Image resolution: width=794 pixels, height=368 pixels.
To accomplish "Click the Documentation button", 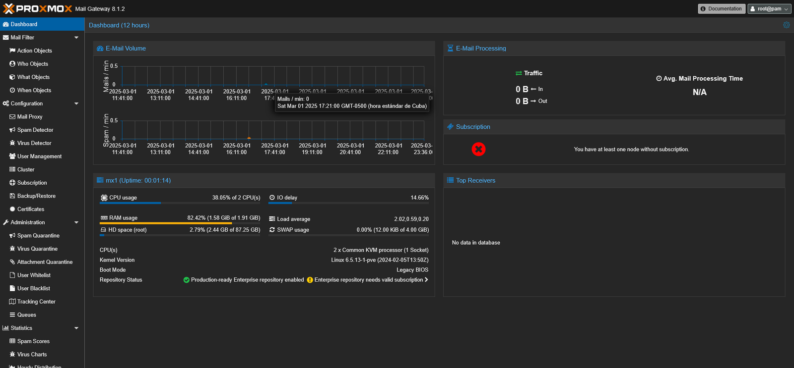I will click(x=722, y=9).
